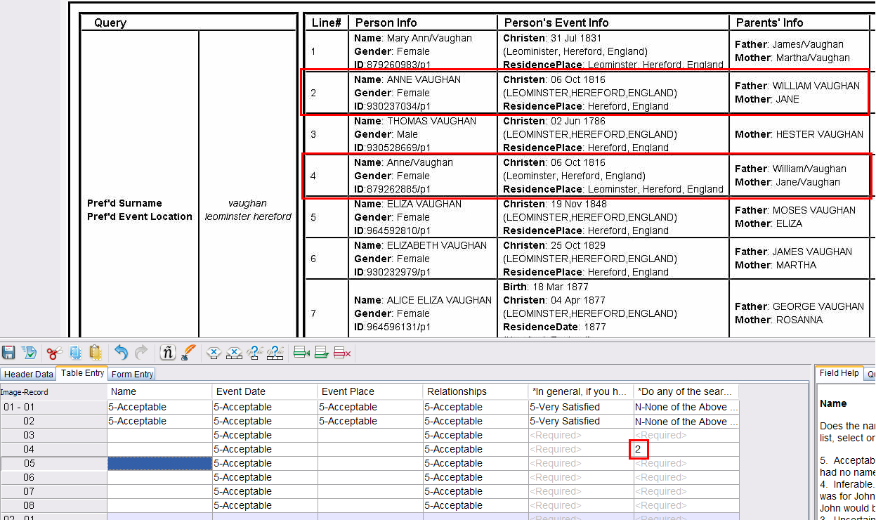Click the insert record icon with left-pointing green arrow
This screenshot has height=520, width=876.
click(x=302, y=352)
